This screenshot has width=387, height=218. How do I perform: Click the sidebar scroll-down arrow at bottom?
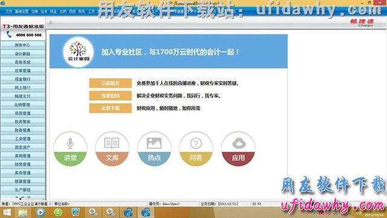pos(21,199)
